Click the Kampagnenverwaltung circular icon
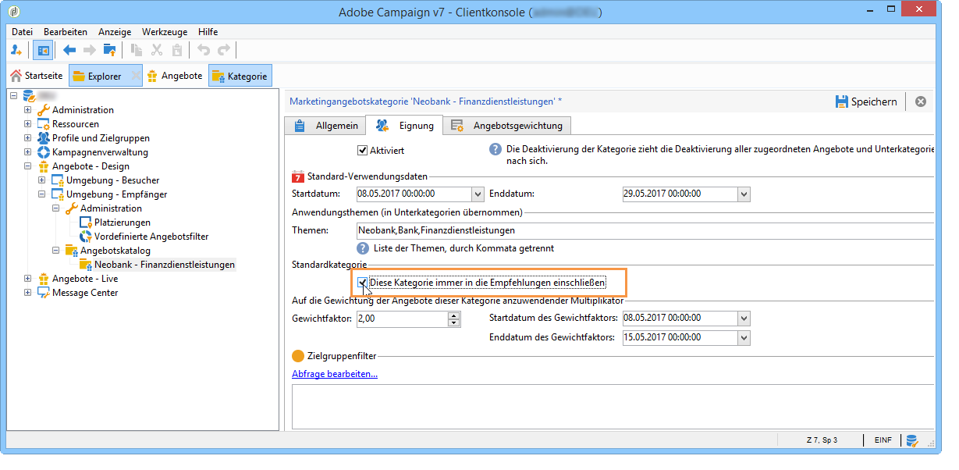This screenshot has width=959, height=470. pos(44,152)
